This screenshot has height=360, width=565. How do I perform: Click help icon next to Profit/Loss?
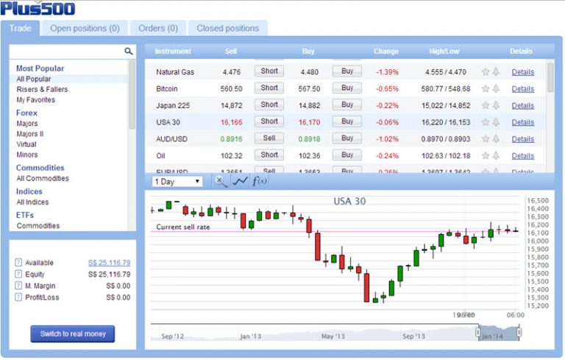(x=18, y=297)
